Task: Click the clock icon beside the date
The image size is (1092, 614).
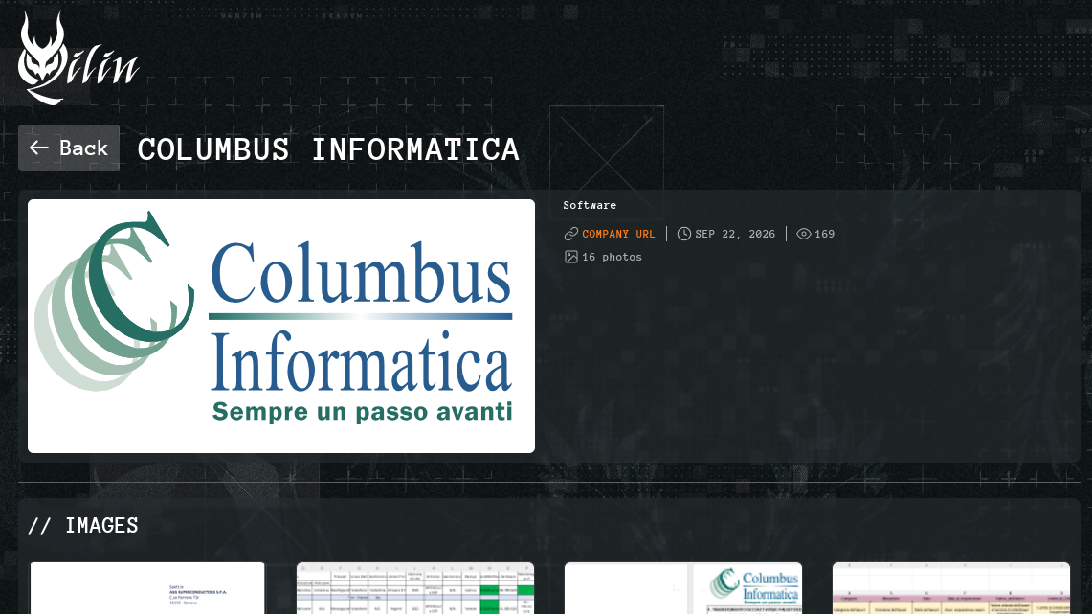Action: click(684, 234)
